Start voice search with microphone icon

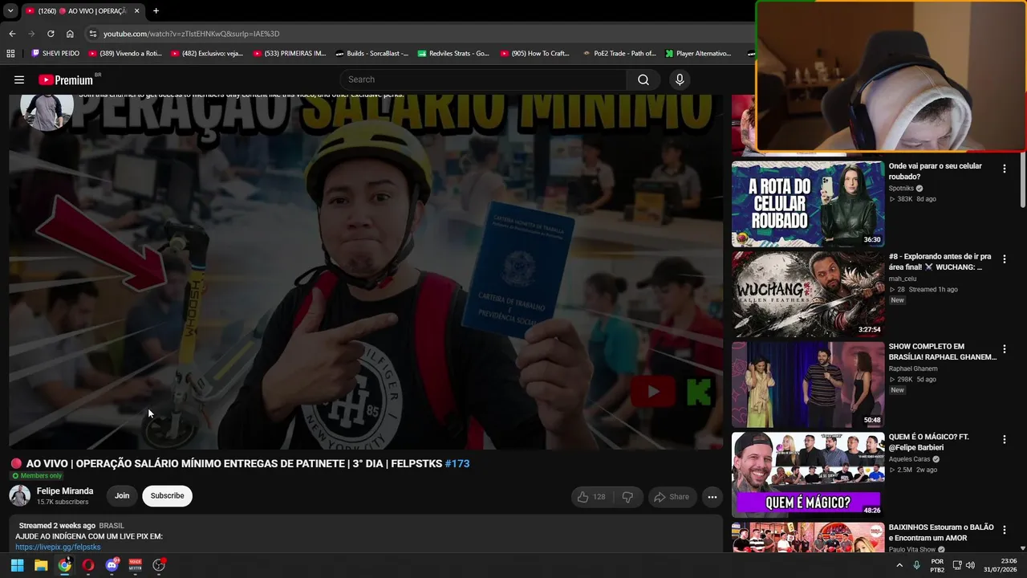click(x=680, y=79)
